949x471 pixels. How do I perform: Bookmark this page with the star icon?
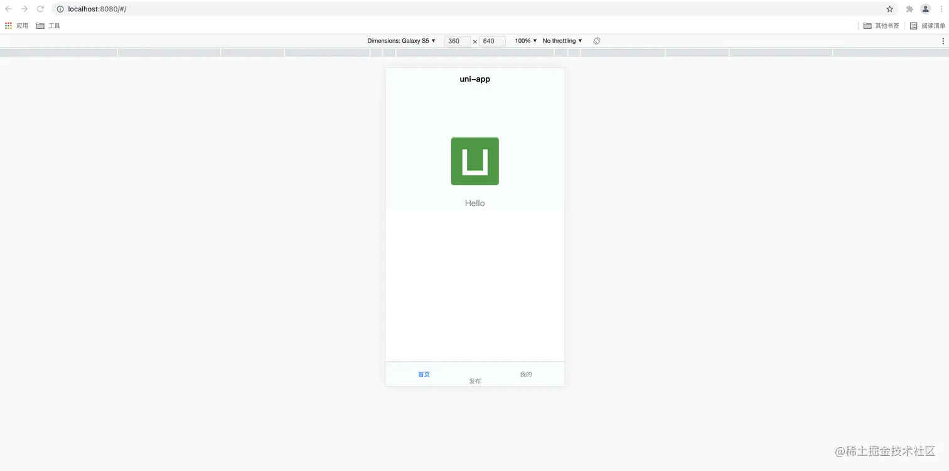coord(889,9)
